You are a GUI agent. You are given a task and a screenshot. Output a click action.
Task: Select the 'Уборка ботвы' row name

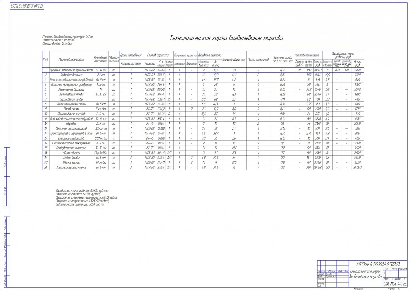coord(71,153)
